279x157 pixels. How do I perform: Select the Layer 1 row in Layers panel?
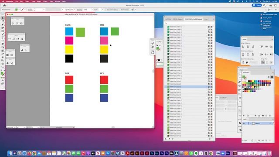[258, 123]
